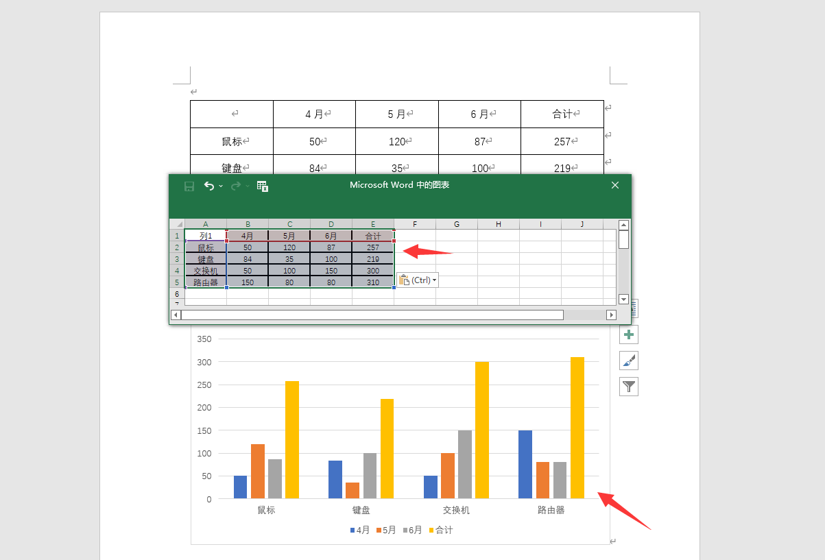Click the Select All corner of spreadsheet
This screenshot has width=825, height=560.
tap(177, 224)
